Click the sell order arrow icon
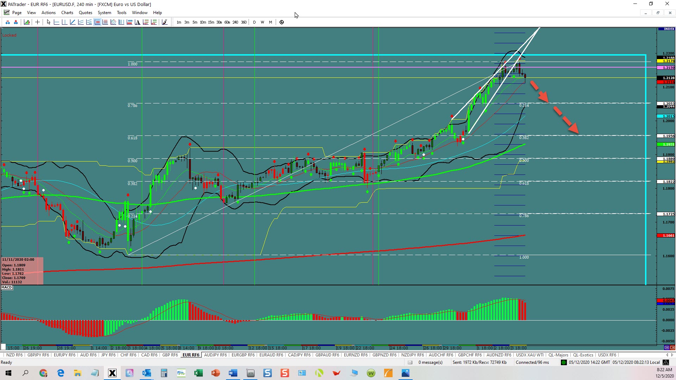Screen dimensions: 676x380 (7, 22)
